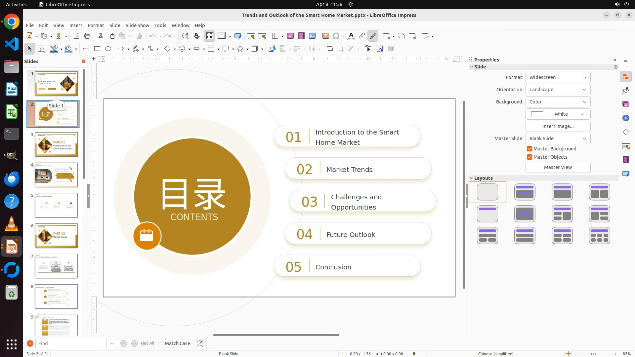Expand the Master Slide dropdown
635x357 pixels.
(558, 139)
